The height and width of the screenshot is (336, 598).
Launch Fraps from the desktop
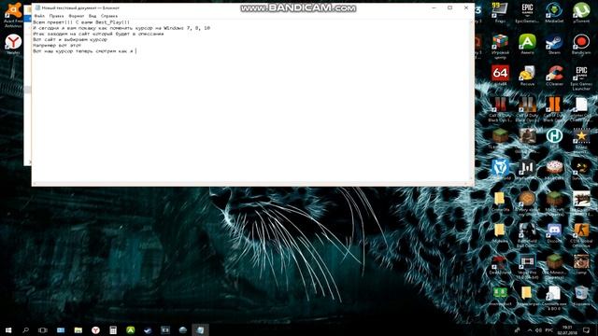click(500, 12)
